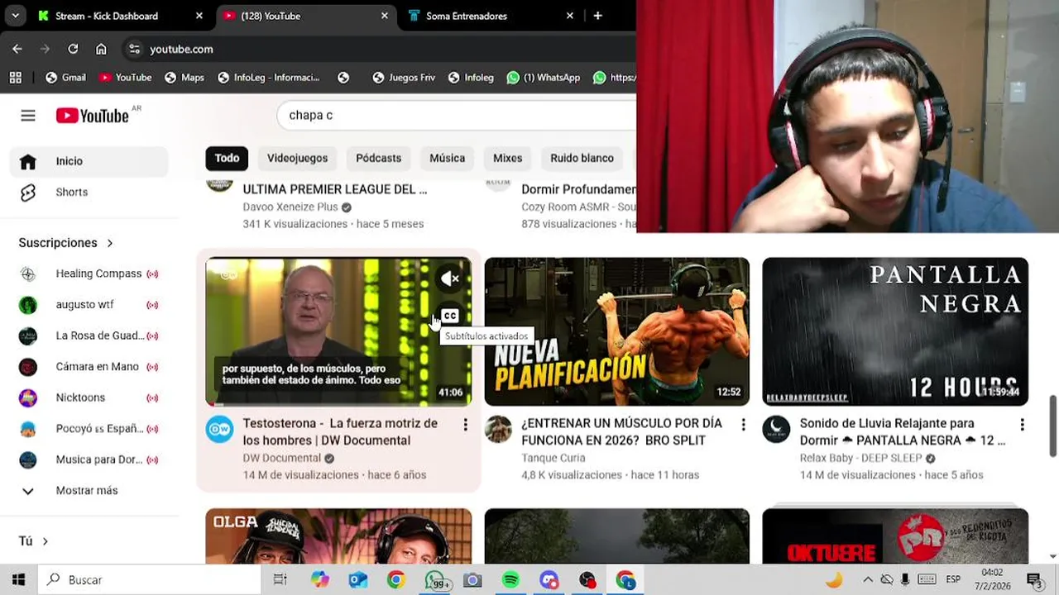This screenshot has height=595, width=1059.
Task: Reload the current page
Action: pyautogui.click(x=73, y=49)
